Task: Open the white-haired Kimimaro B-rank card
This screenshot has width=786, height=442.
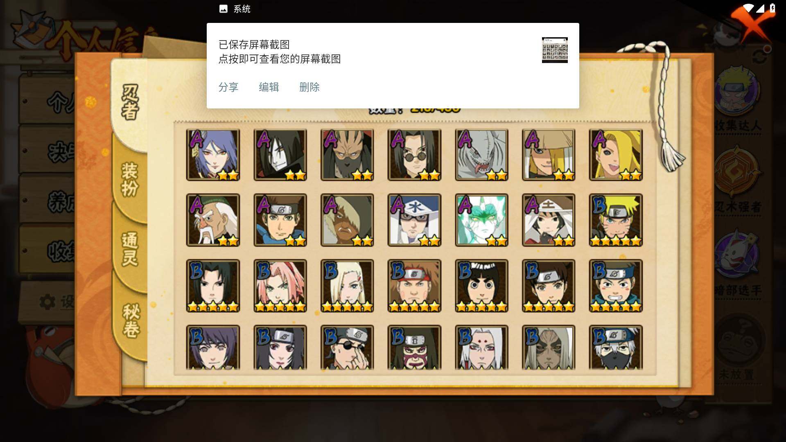Action: pos(481,347)
